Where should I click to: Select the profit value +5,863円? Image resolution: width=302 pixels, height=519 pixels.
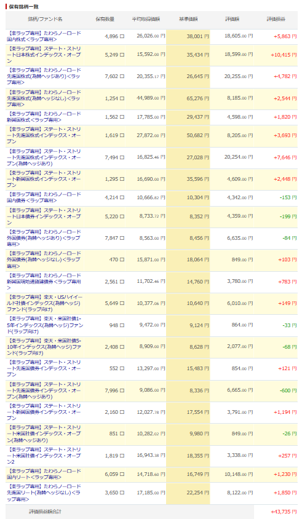[x=285, y=36]
